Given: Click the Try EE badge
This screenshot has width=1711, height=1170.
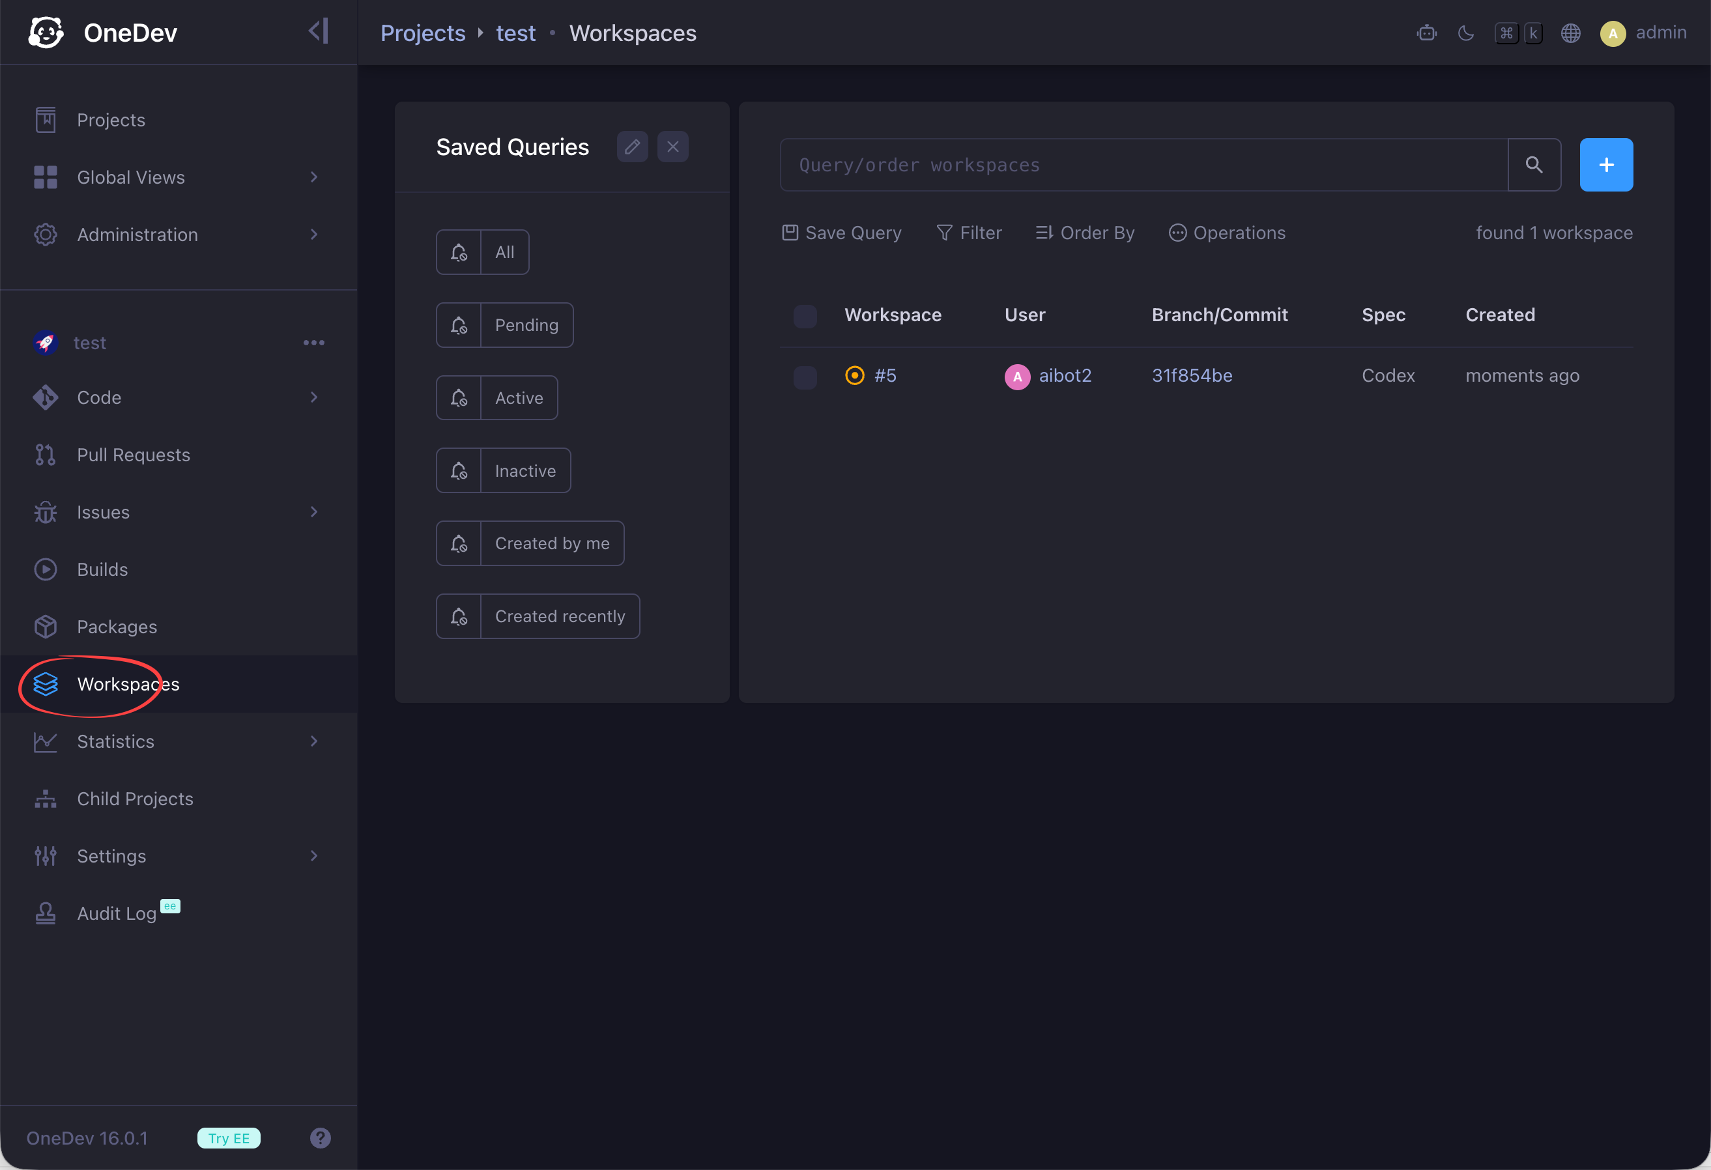Looking at the screenshot, I should tap(229, 1138).
